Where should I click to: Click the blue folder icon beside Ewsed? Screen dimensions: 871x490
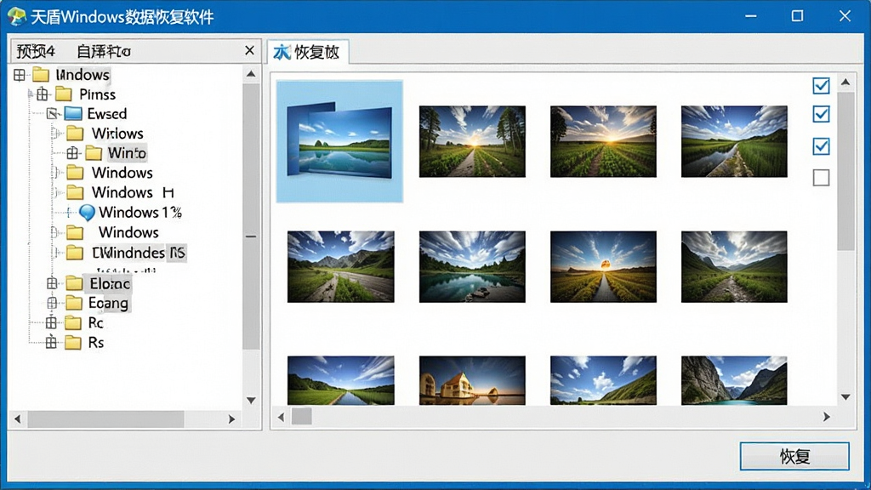[73, 113]
